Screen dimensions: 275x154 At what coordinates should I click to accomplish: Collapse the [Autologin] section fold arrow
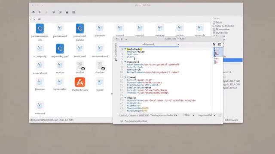(125, 49)
